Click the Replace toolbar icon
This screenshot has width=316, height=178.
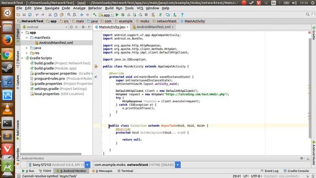tap(75, 15)
